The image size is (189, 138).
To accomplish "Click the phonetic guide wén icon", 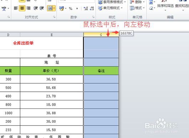I will [x=4, y=9].
